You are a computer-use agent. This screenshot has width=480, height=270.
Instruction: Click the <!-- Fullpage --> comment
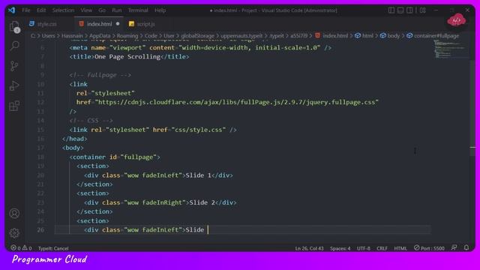point(100,75)
